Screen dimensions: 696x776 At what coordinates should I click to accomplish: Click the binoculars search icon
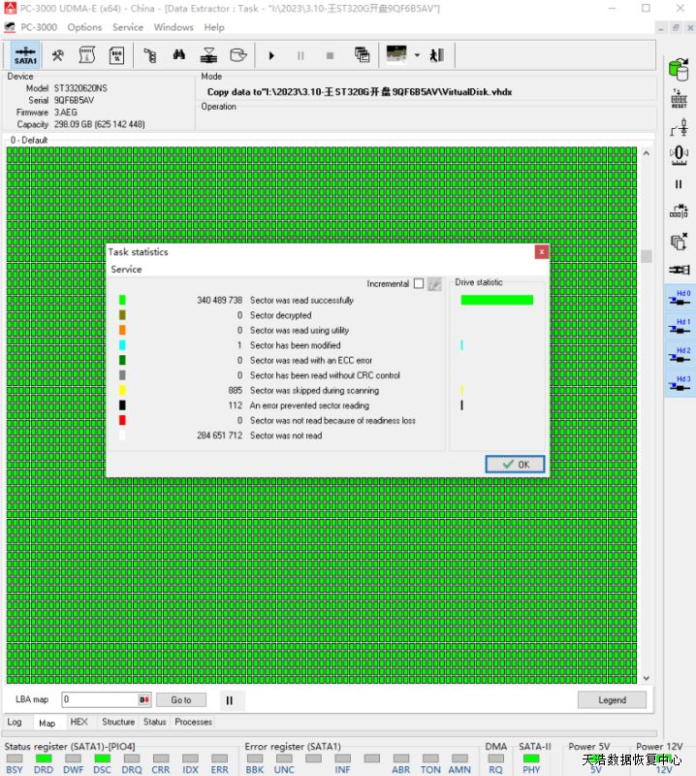click(178, 55)
